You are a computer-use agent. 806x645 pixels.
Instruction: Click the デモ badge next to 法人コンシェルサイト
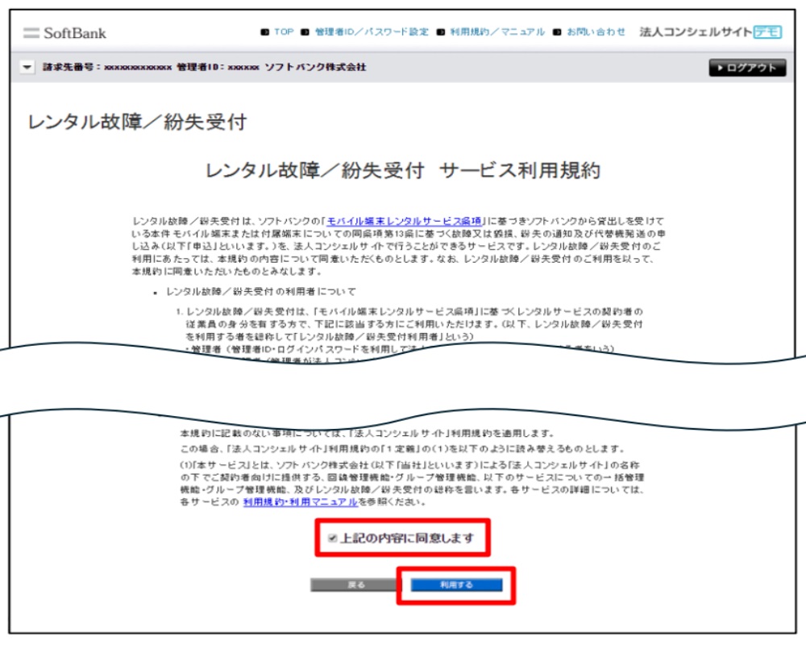768,31
